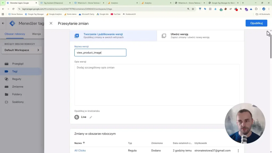Open the Chrome three-dot menu
The width and height of the screenshot is (272, 153).
point(269,9)
